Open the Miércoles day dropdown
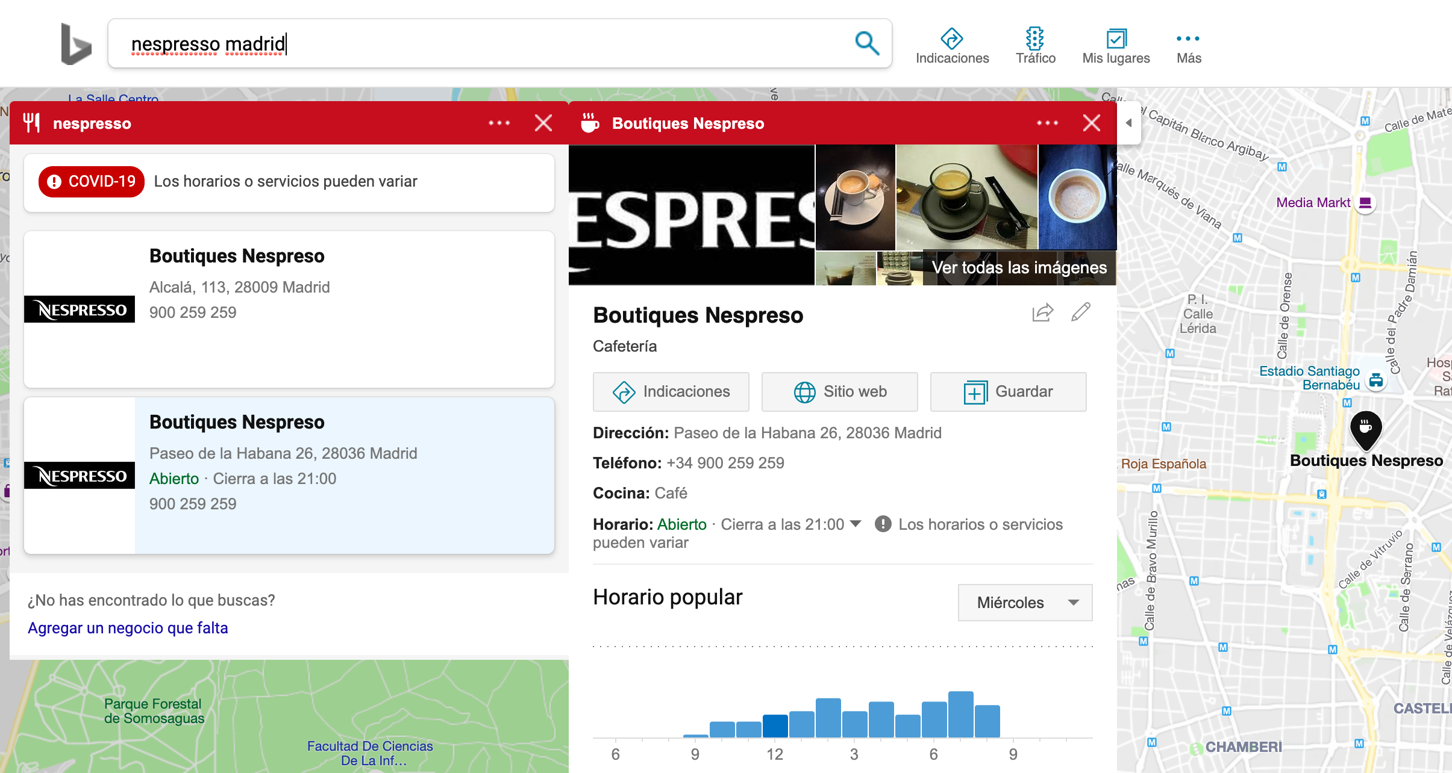 point(1025,603)
